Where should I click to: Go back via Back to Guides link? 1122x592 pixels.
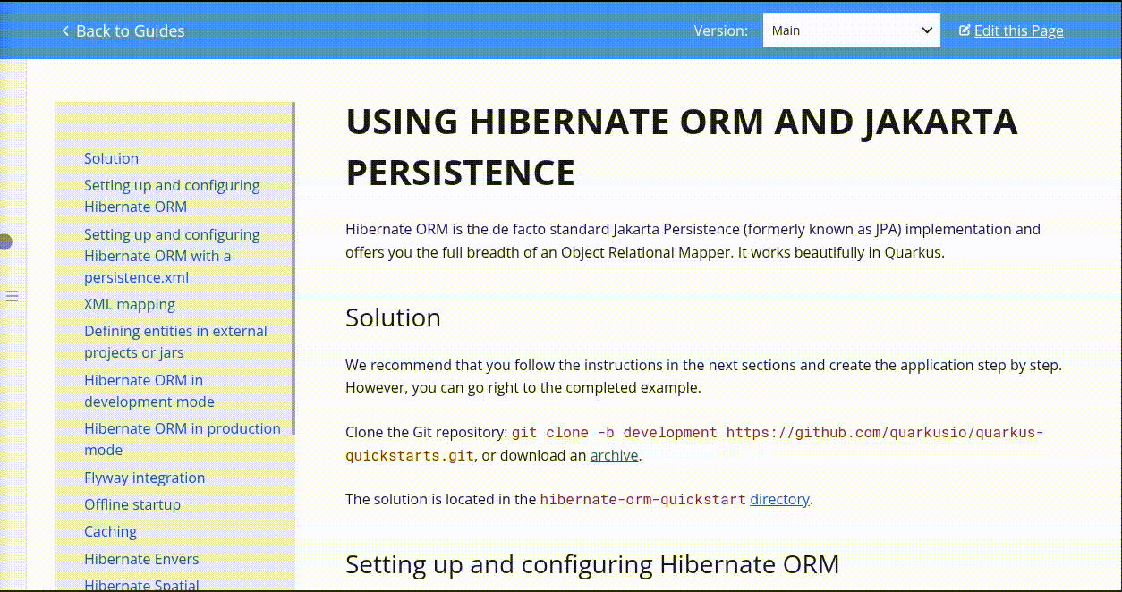point(131,31)
